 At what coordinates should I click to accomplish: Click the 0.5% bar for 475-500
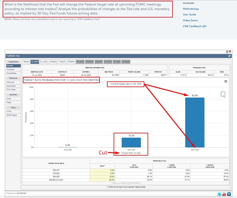(68, 147)
